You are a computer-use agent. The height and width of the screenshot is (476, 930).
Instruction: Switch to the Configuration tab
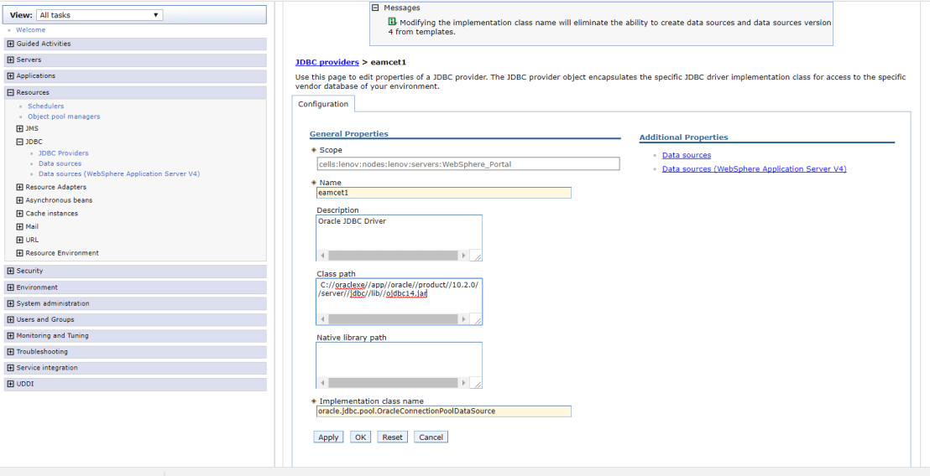[323, 104]
